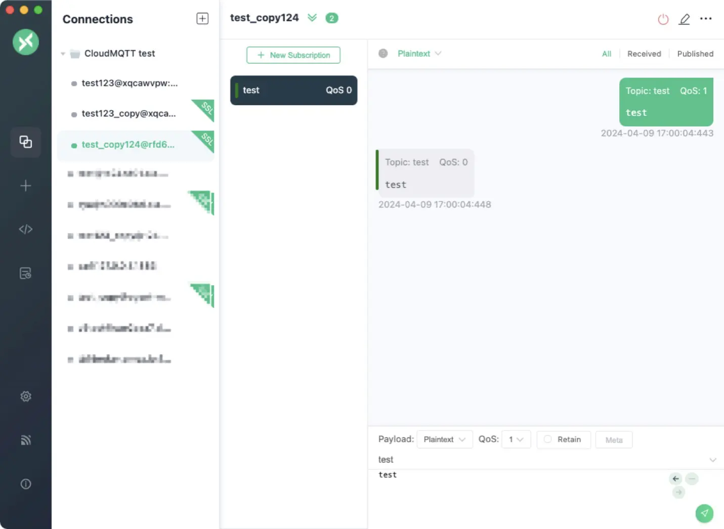
Task: Open the Connections panel icon
Action: [25, 142]
